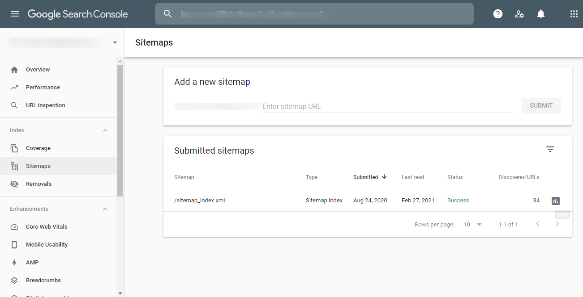Click the Removals hidden-eye icon
The height and width of the screenshot is (297, 583).
click(14, 184)
